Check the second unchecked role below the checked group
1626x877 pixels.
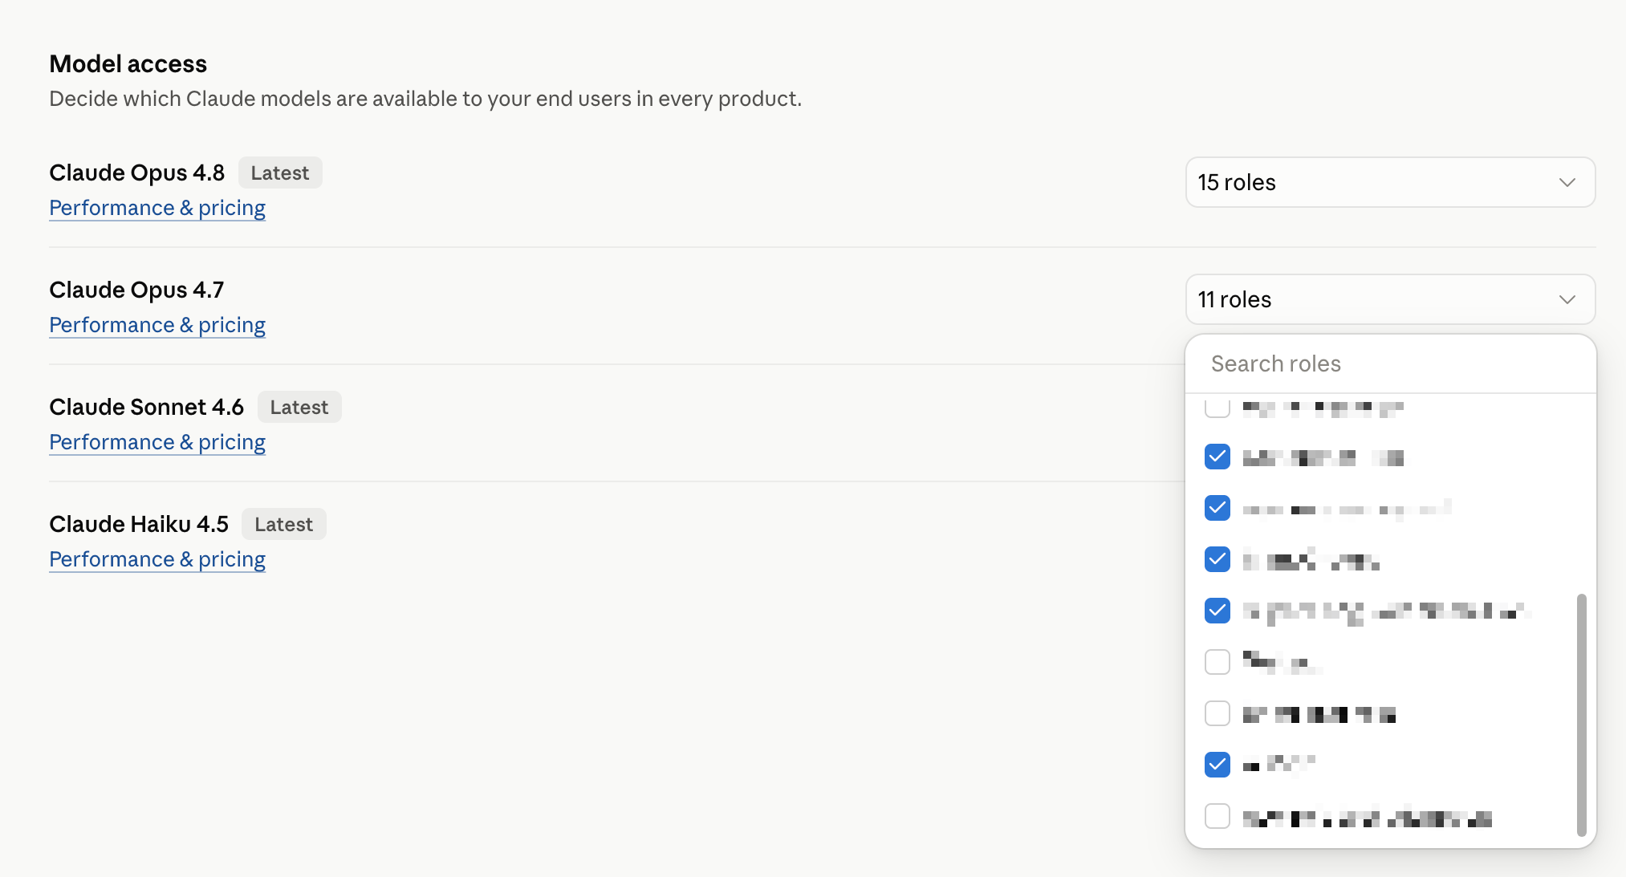point(1217,713)
